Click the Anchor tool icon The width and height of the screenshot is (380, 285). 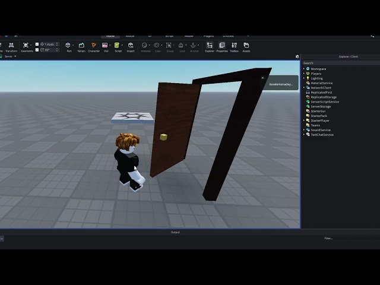(x=193, y=45)
